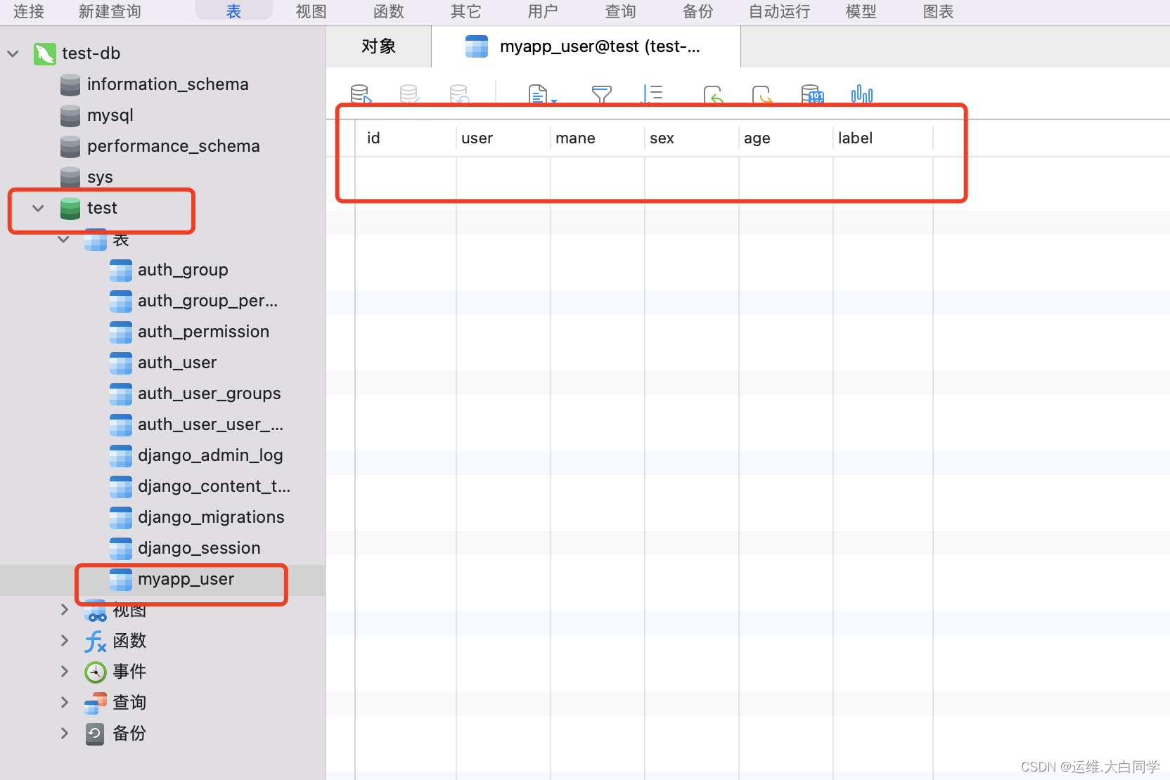Expand the 事件 events group chevron

65,672
